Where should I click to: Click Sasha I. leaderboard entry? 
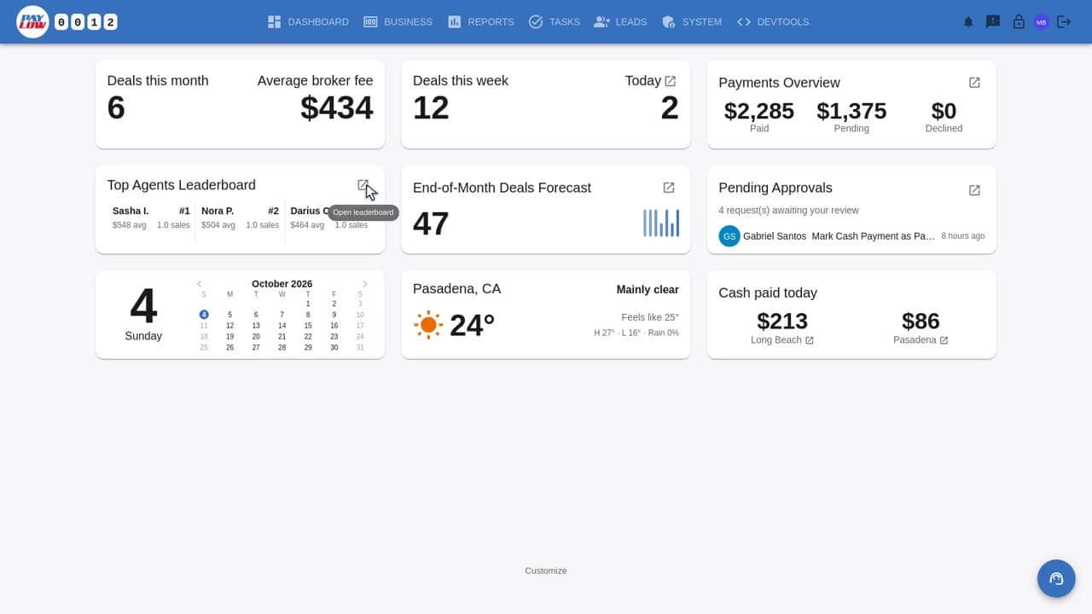click(151, 218)
